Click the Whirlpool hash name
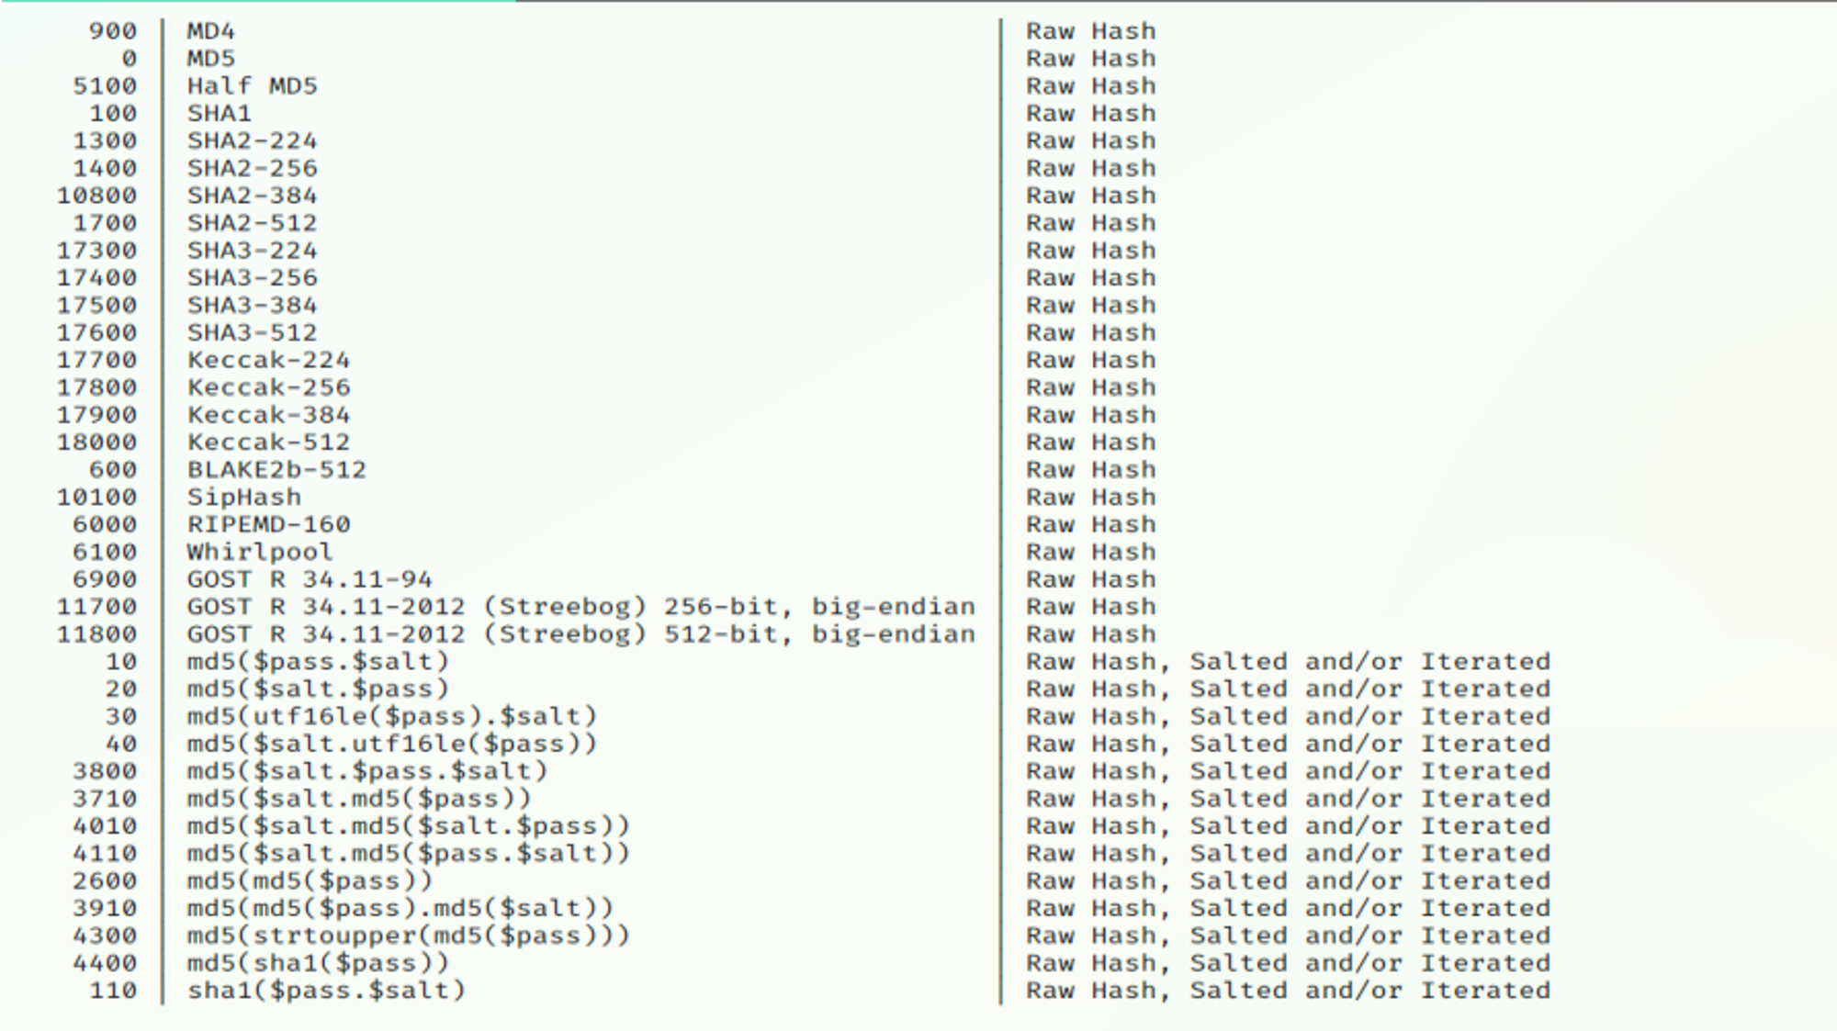Image resolution: width=1837 pixels, height=1031 pixels. (x=260, y=552)
